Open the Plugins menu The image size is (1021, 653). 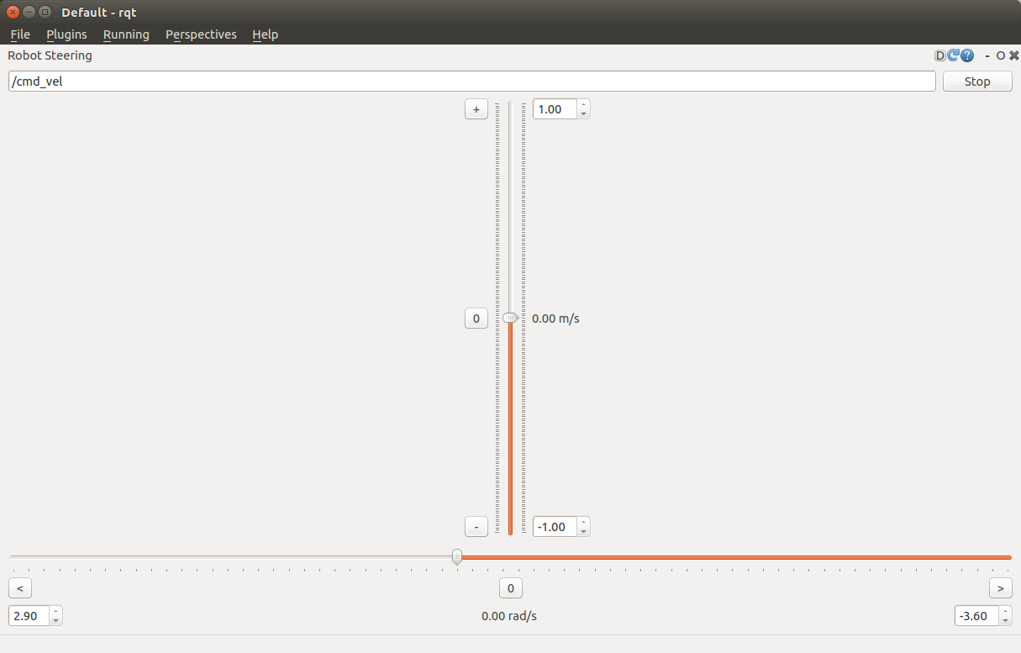click(66, 34)
